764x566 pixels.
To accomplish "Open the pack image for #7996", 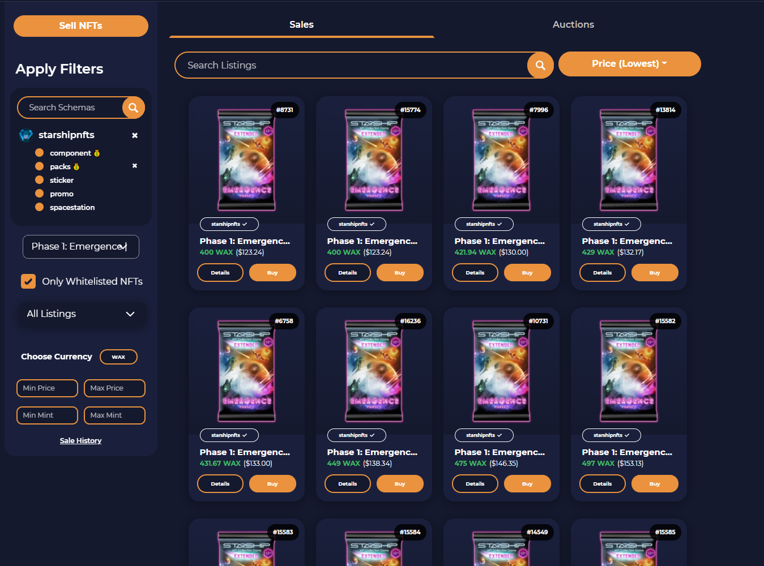I will pyautogui.click(x=501, y=160).
